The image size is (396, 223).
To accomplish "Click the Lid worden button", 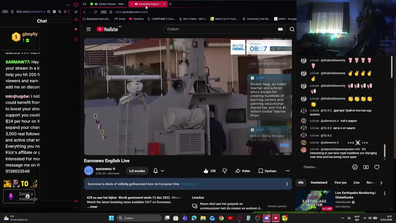I will (137, 171).
